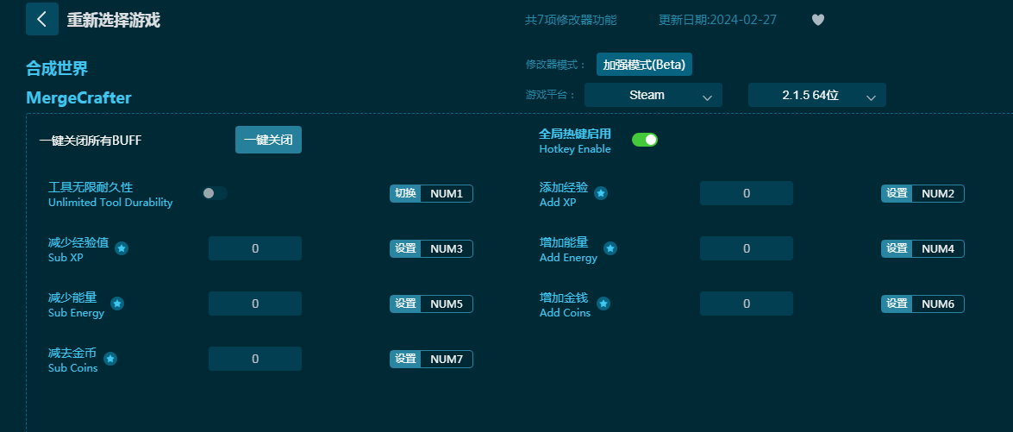Click star icon beside Sub Coins
Screen dimensions: 1013x432
click(110, 359)
